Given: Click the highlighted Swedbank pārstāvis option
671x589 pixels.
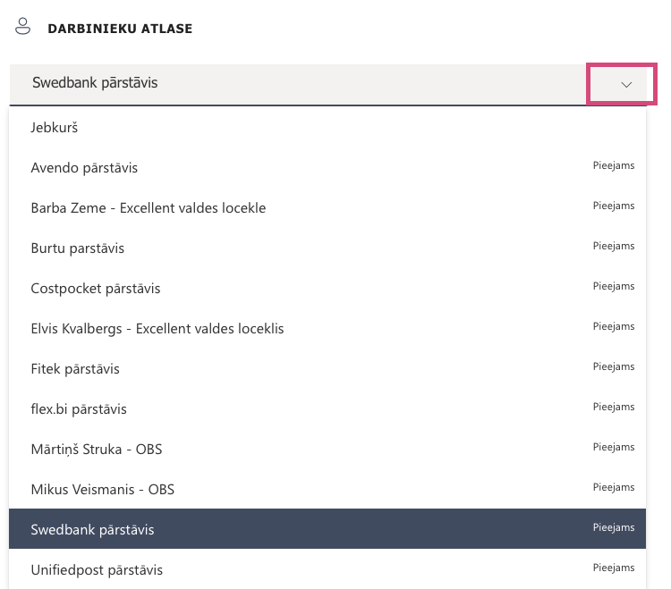Looking at the screenshot, I should point(92,530).
